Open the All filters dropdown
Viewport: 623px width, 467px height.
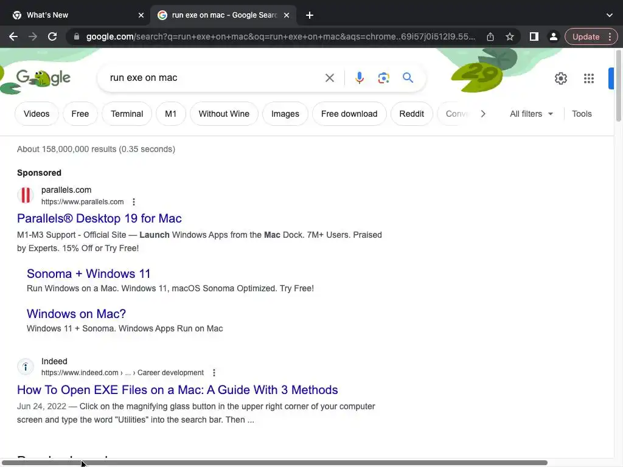(x=531, y=114)
